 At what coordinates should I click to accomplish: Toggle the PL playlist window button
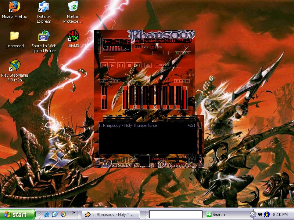pyautogui.click(x=187, y=53)
